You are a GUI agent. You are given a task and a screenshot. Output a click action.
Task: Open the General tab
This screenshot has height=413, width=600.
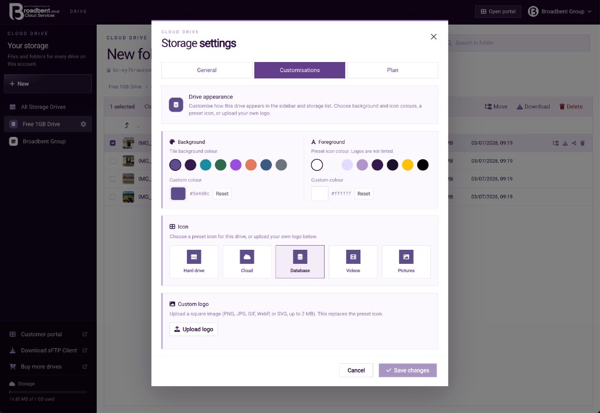pyautogui.click(x=207, y=70)
